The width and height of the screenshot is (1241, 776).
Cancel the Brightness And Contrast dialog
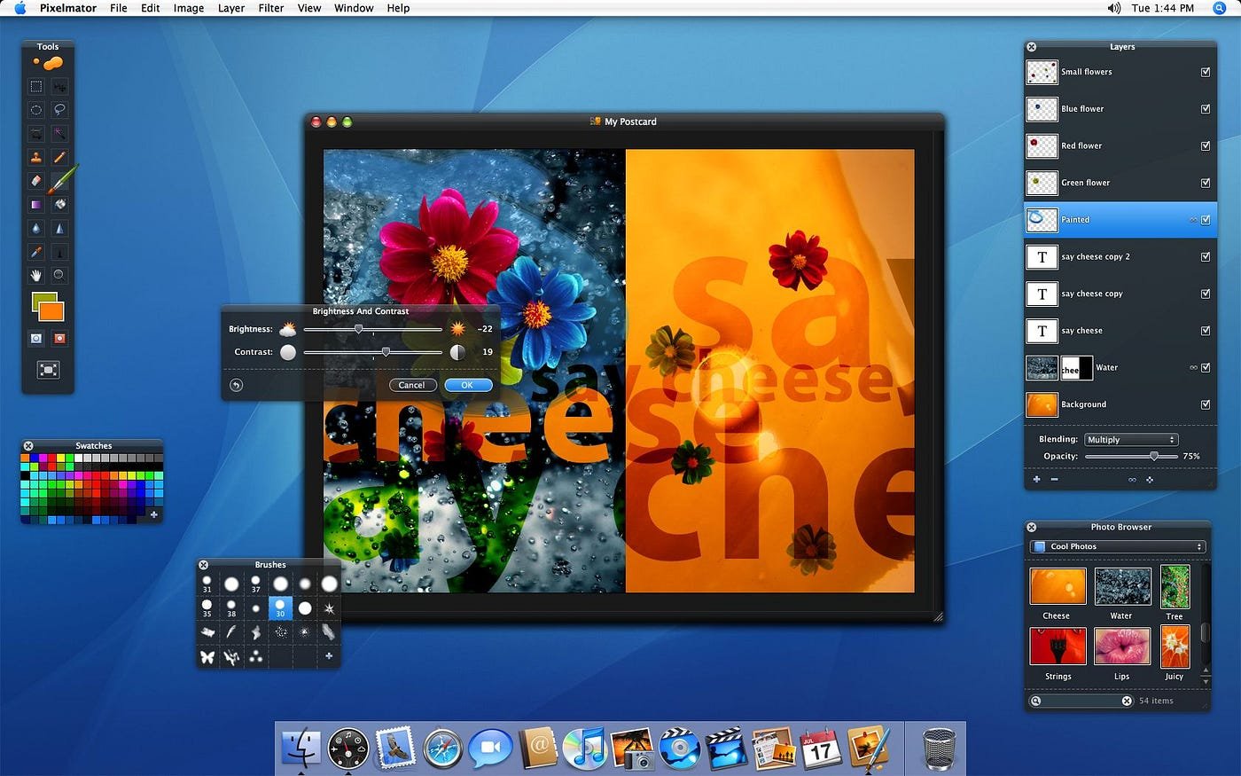412,385
